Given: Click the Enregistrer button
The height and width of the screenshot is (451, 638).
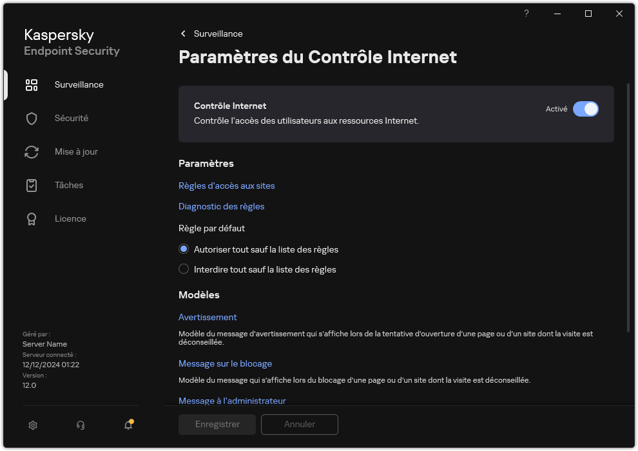Looking at the screenshot, I should click(x=217, y=425).
